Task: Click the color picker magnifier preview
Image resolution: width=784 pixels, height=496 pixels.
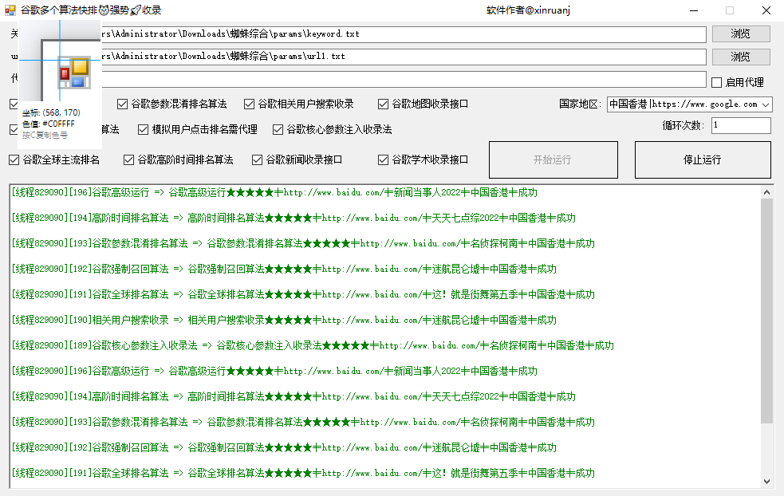Action: click(60, 61)
